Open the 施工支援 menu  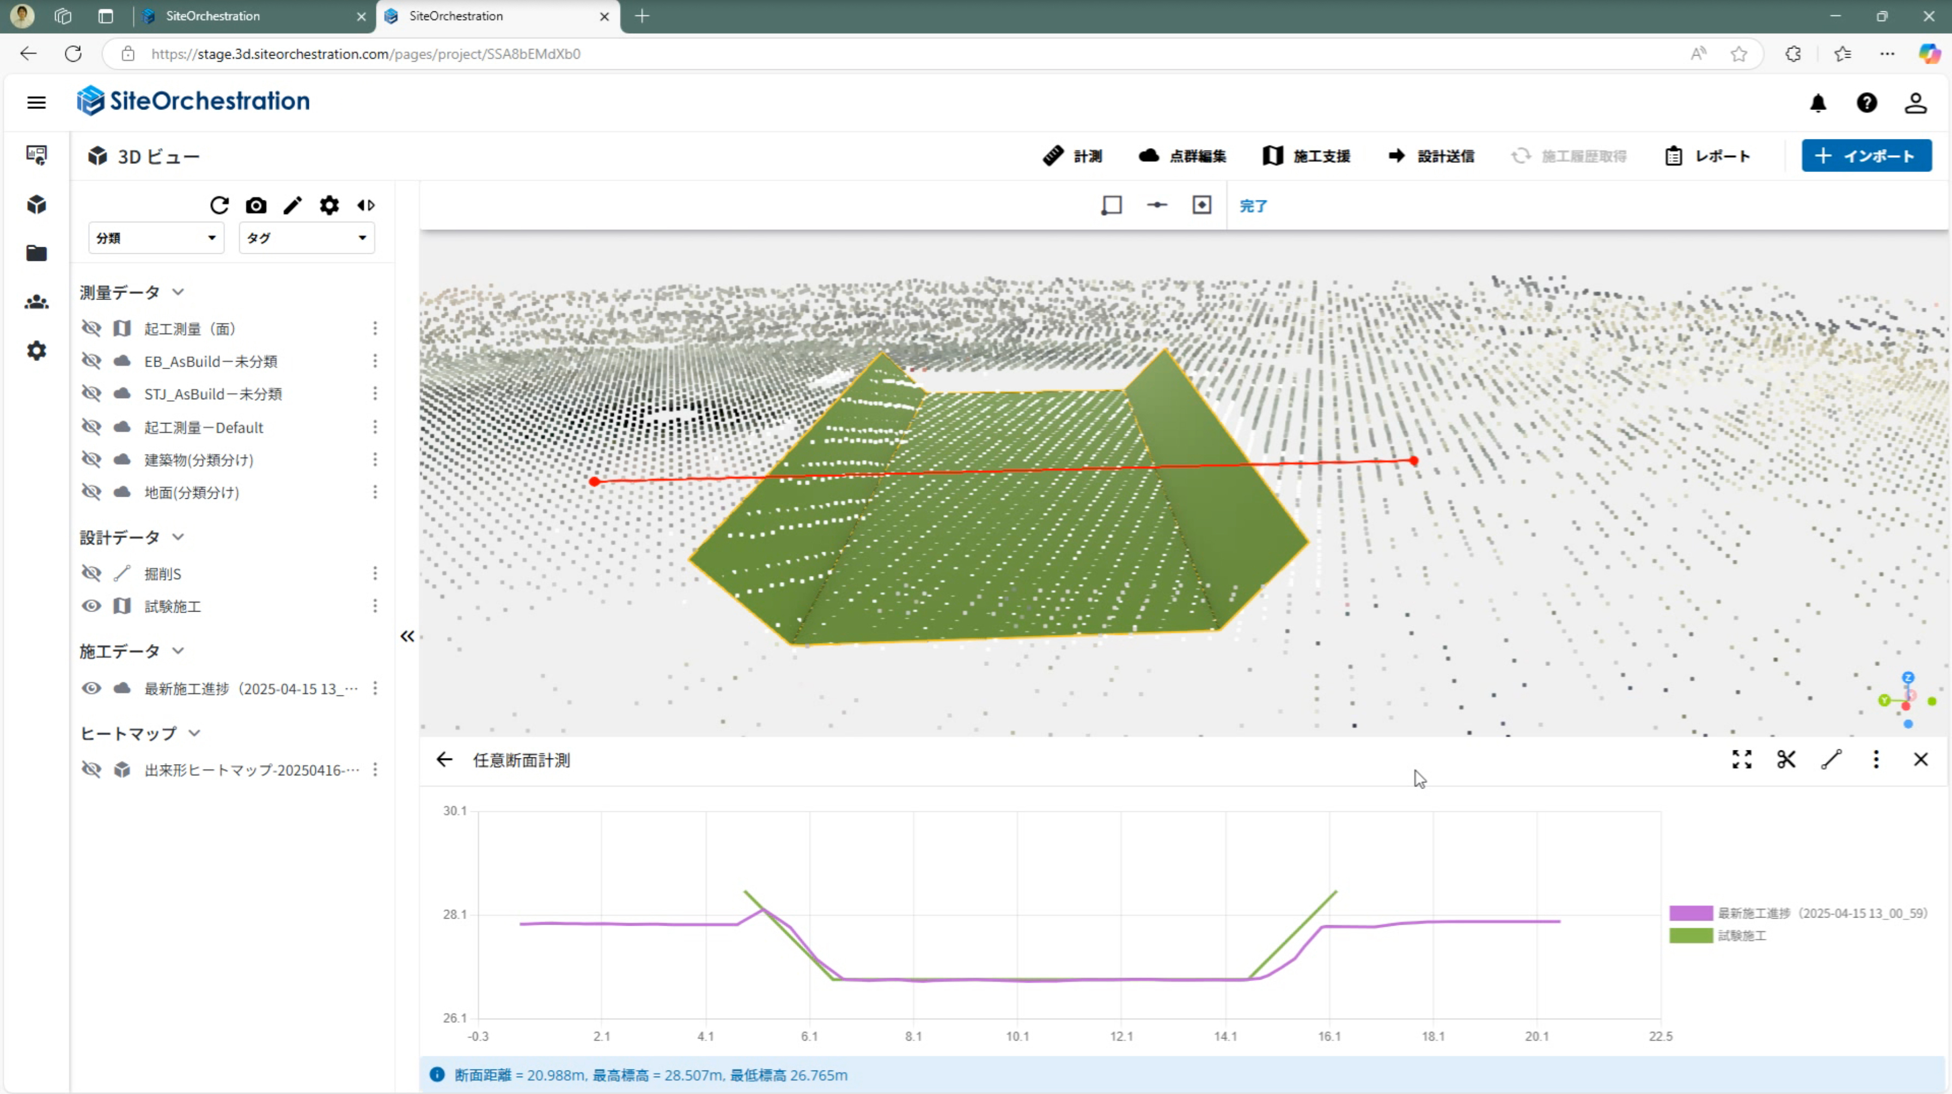(x=1307, y=156)
